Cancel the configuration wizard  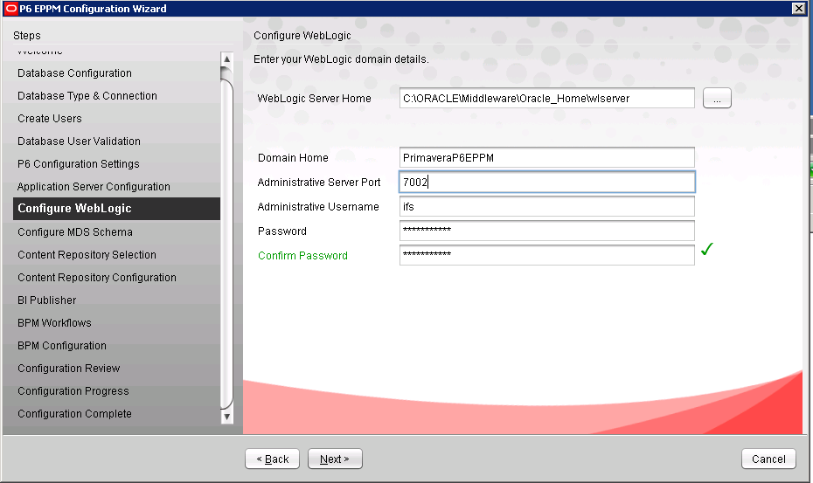768,459
